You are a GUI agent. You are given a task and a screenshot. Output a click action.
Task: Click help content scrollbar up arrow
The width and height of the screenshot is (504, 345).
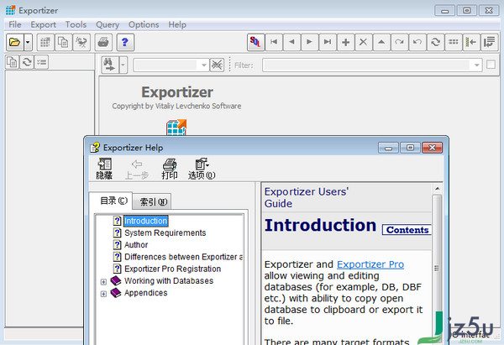tap(437, 189)
